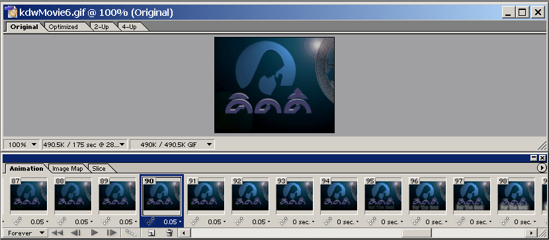549x240 pixels.
Task: Open the disposal method icon under frame 87
Action: [x=18, y=222]
